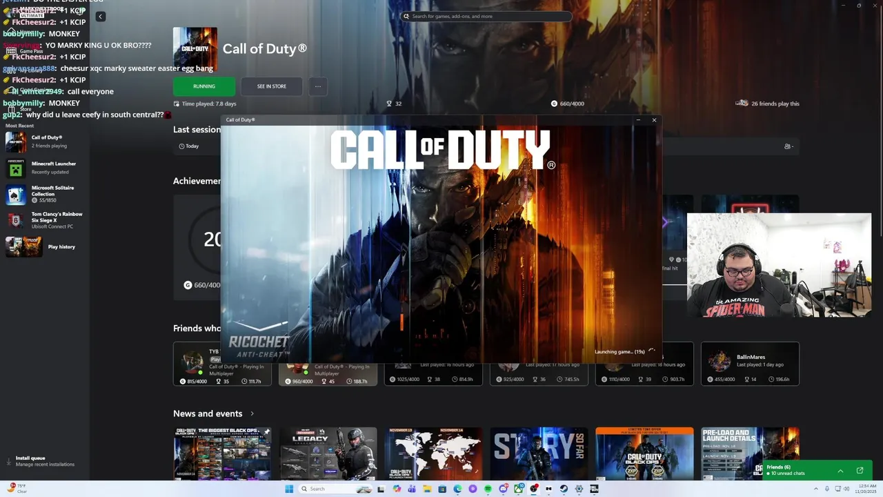Open SEE IN STORE for Call of Duty
The image size is (883, 497).
(272, 86)
